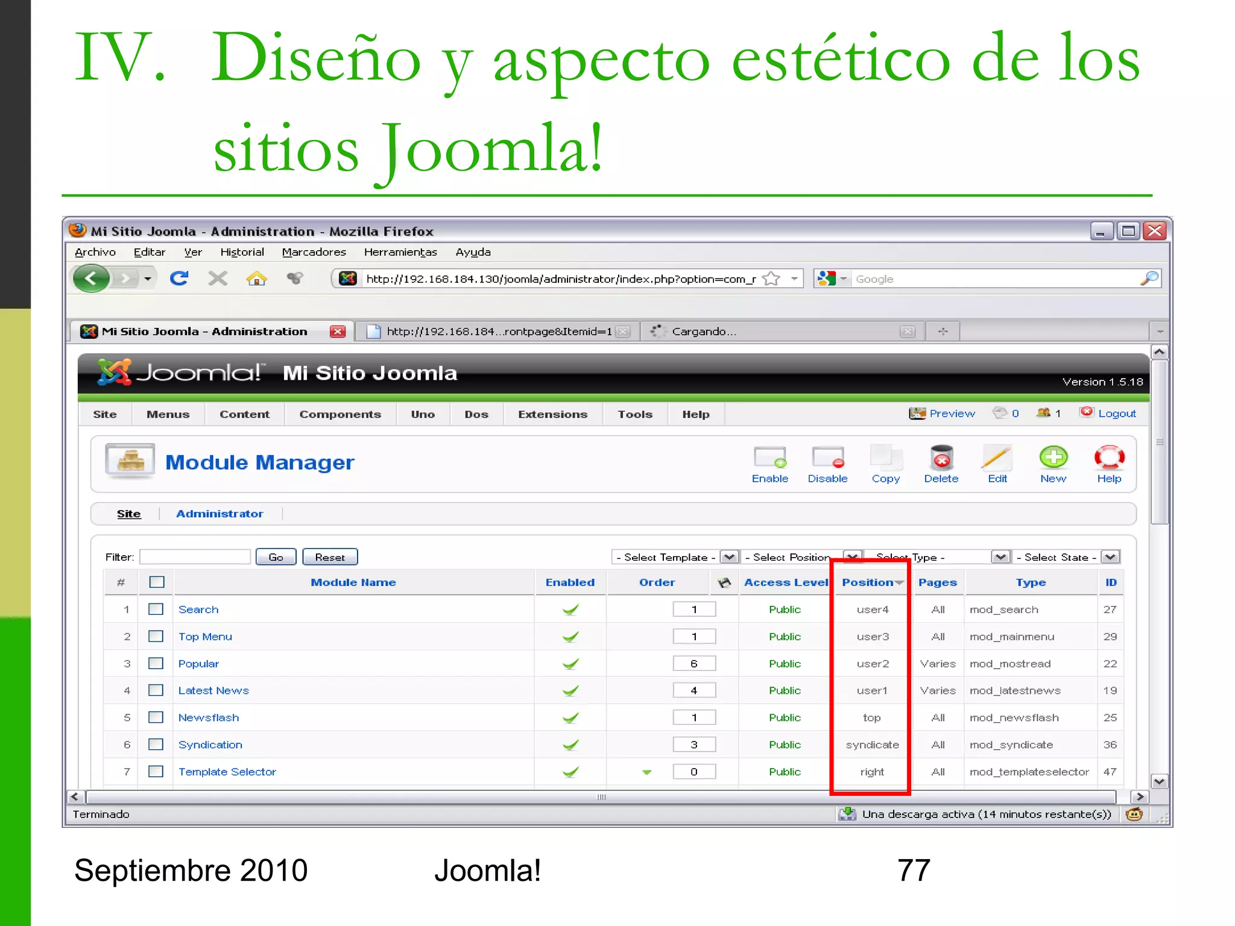Click the Google search magnifier icon
The image size is (1235, 926).
coord(1149,279)
